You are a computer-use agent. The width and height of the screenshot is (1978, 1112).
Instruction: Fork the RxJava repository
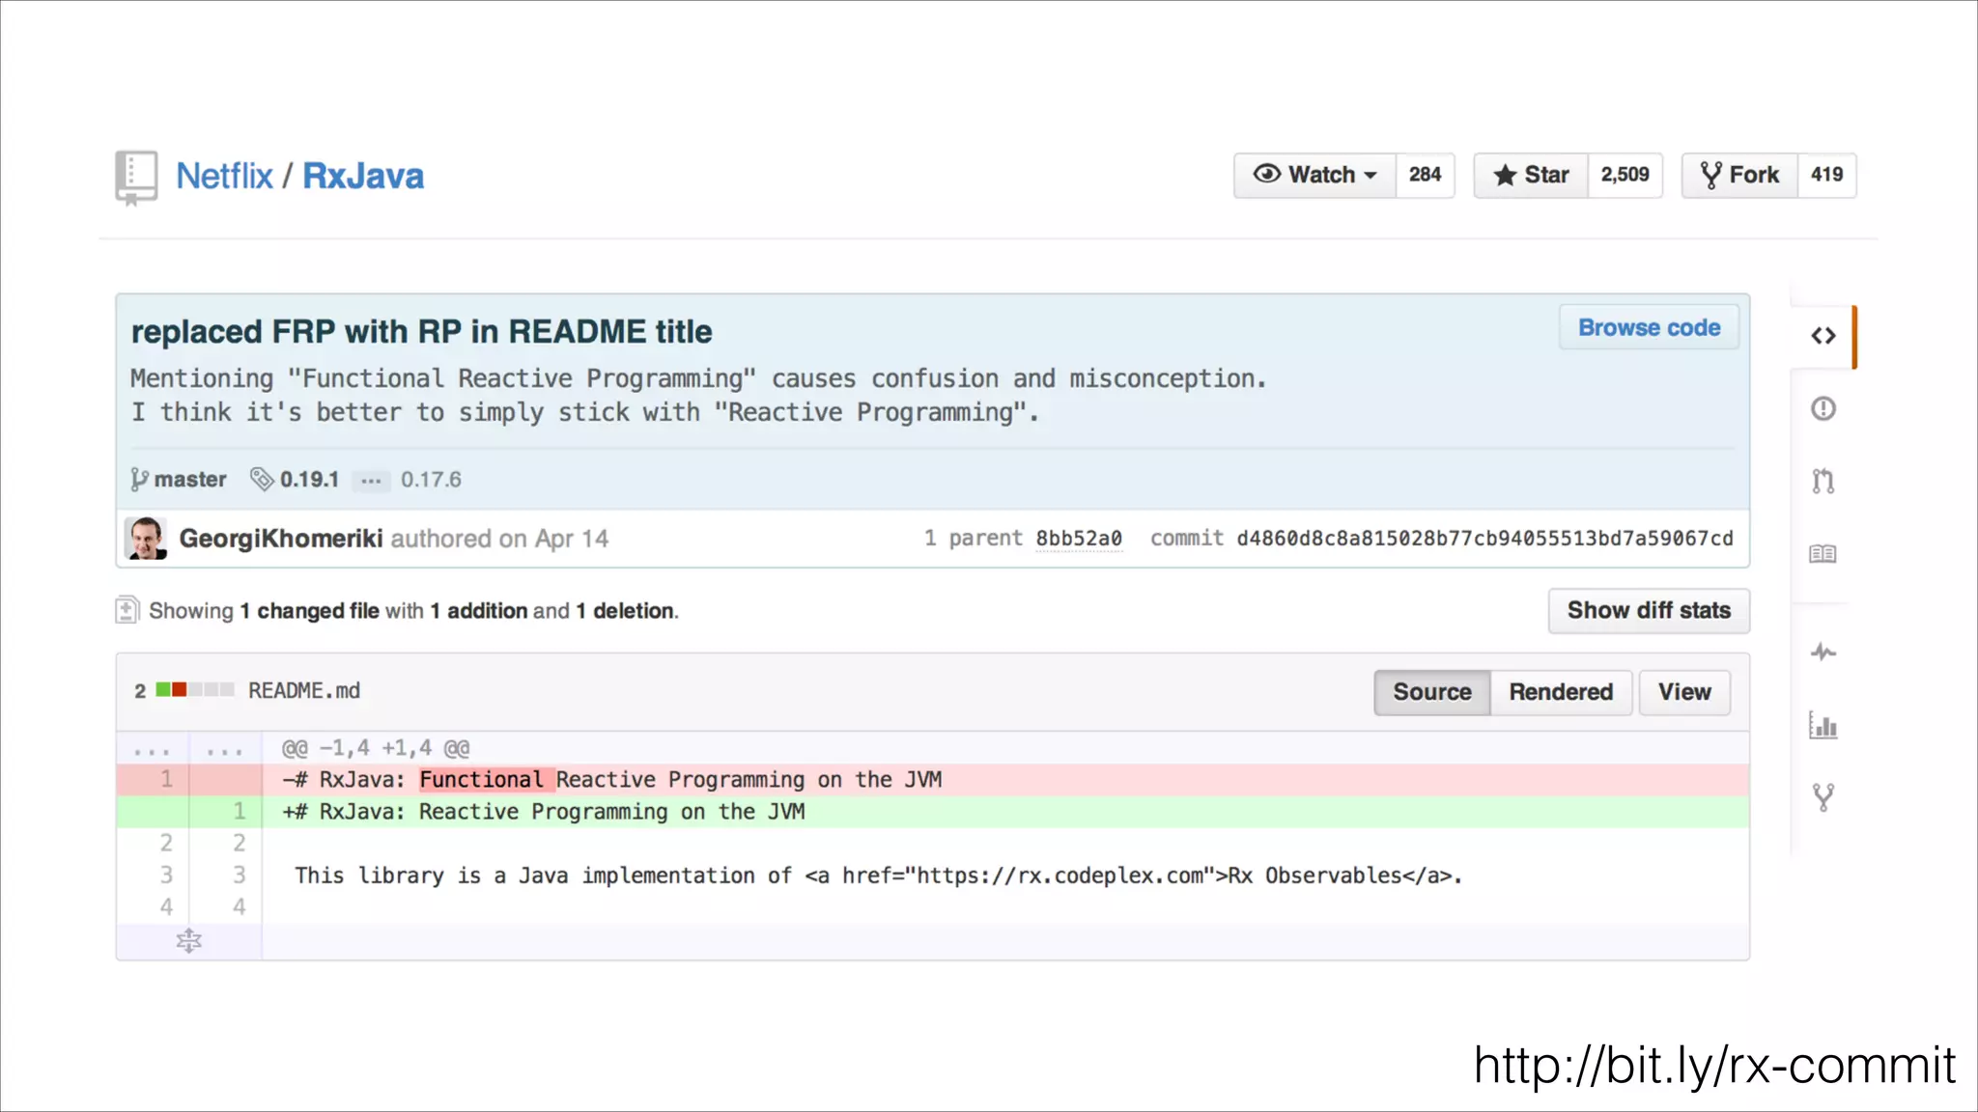(x=1739, y=175)
